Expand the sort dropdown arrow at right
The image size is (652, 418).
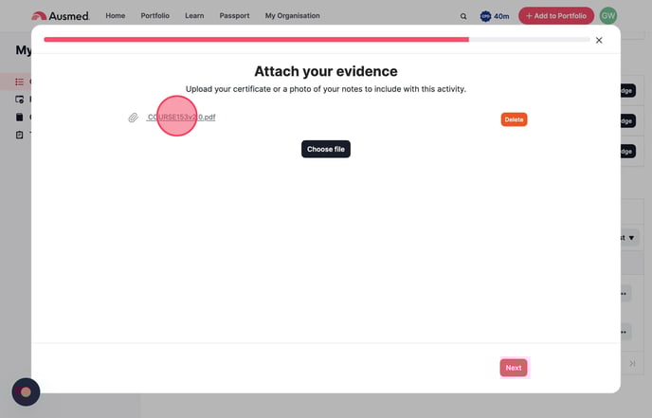click(x=632, y=237)
